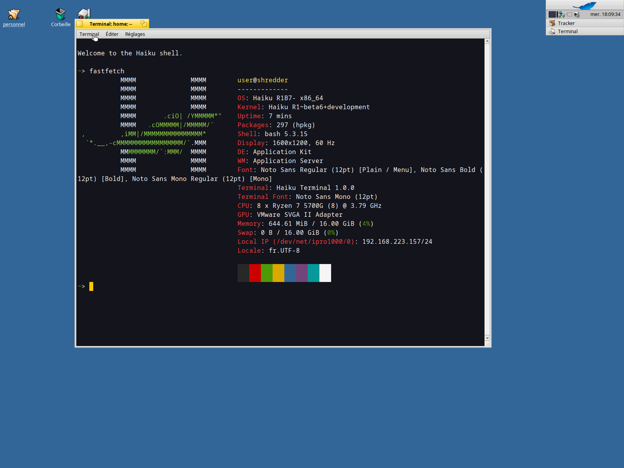Open the Réglages menu
Image resolution: width=624 pixels, height=468 pixels.
[x=135, y=34]
